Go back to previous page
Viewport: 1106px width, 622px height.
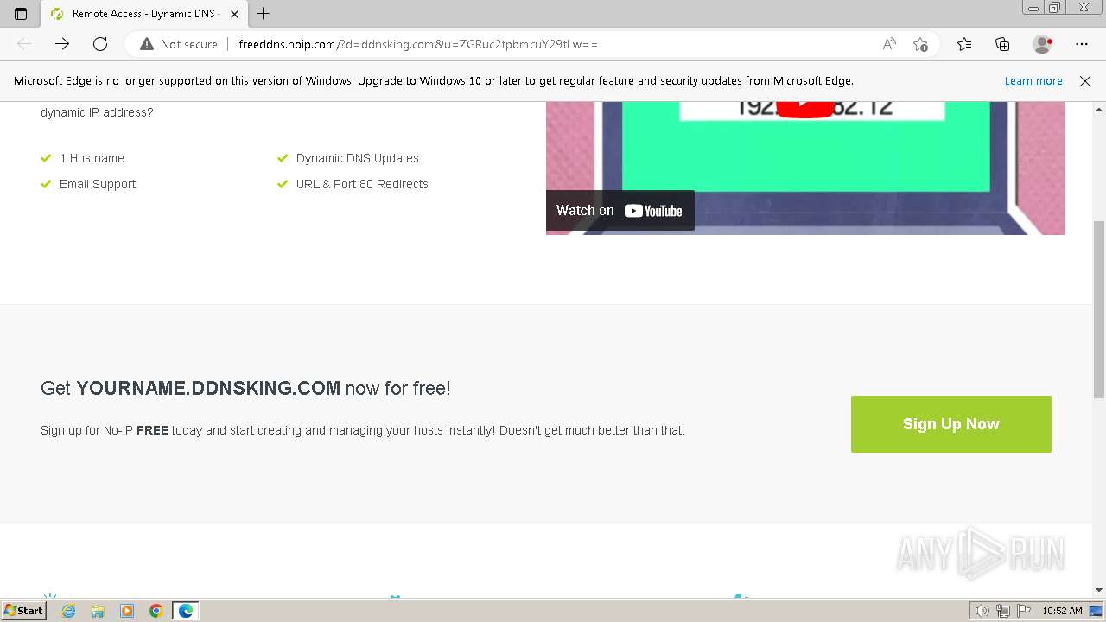click(24, 44)
